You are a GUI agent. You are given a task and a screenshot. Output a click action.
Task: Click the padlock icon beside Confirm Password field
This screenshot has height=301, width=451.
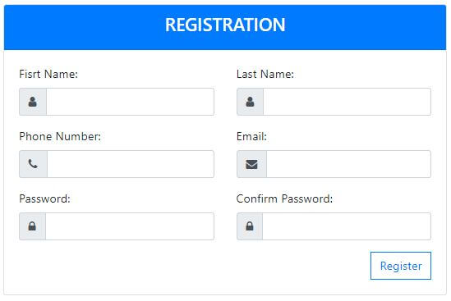click(x=250, y=226)
